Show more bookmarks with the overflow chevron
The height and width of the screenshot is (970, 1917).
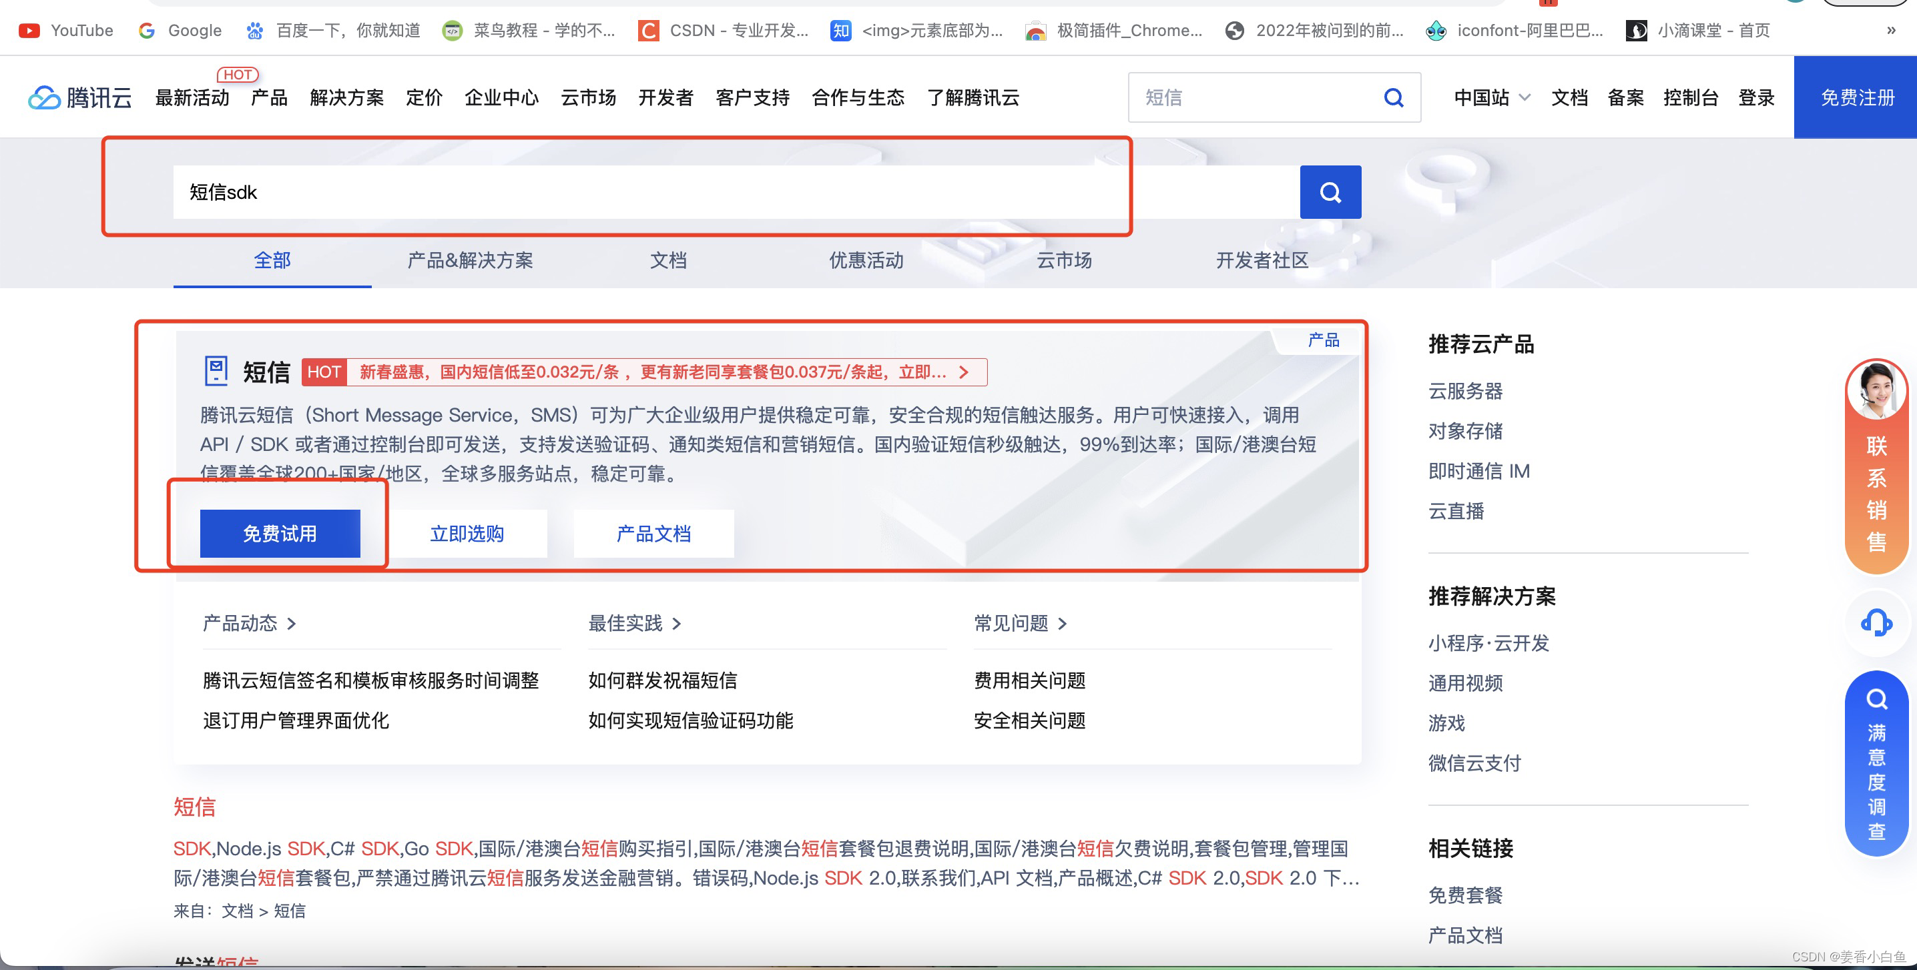click(x=1891, y=31)
